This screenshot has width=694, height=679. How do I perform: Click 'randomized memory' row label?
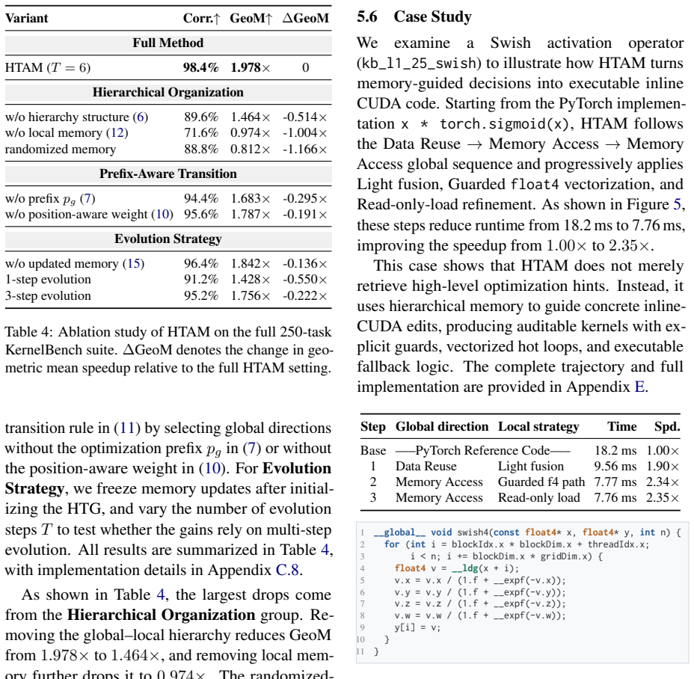click(60, 149)
